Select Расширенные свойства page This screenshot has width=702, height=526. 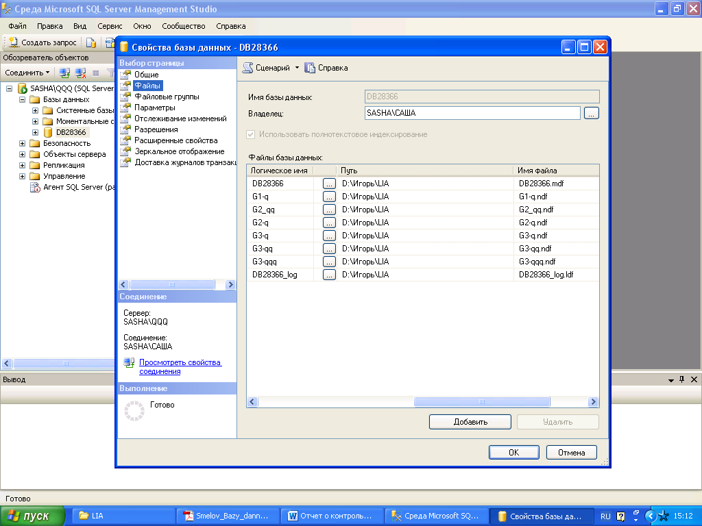click(175, 140)
